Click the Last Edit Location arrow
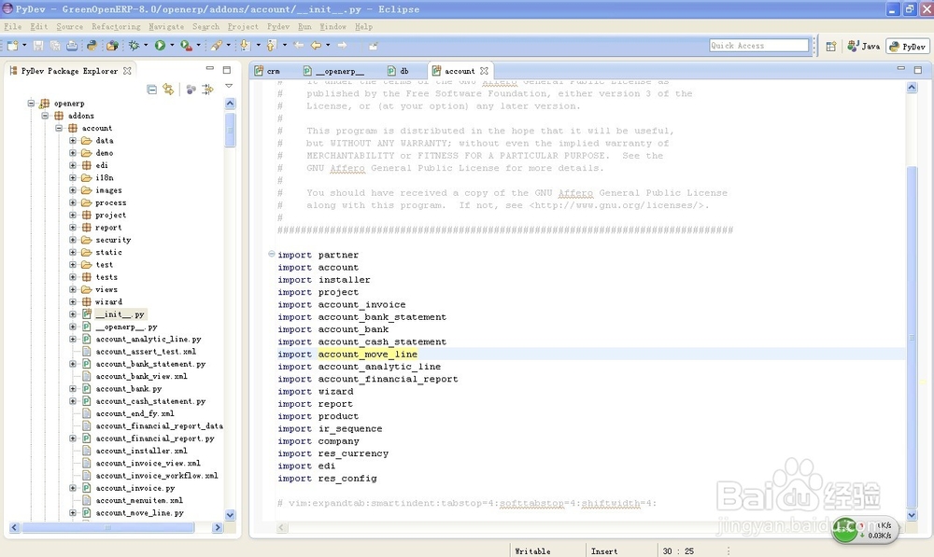934x557 pixels. pos(299,45)
